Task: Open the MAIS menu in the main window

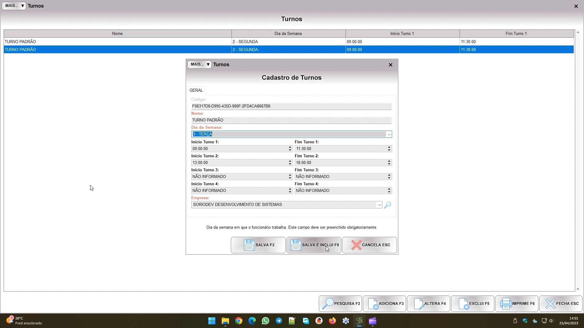Action: pyautogui.click(x=14, y=6)
